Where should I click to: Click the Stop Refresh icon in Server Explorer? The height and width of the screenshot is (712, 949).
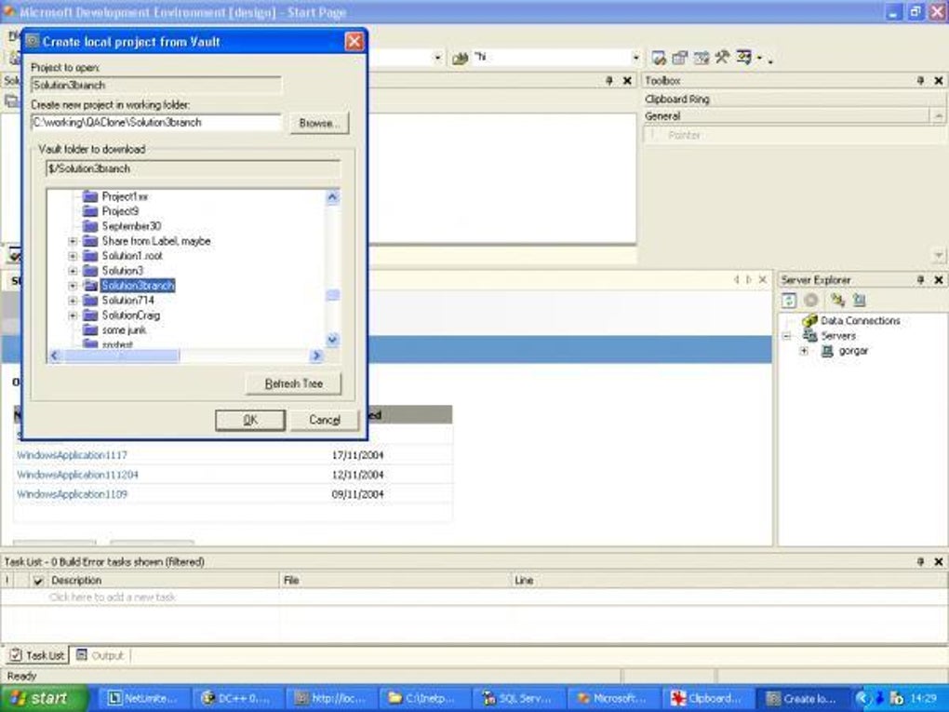pos(809,300)
